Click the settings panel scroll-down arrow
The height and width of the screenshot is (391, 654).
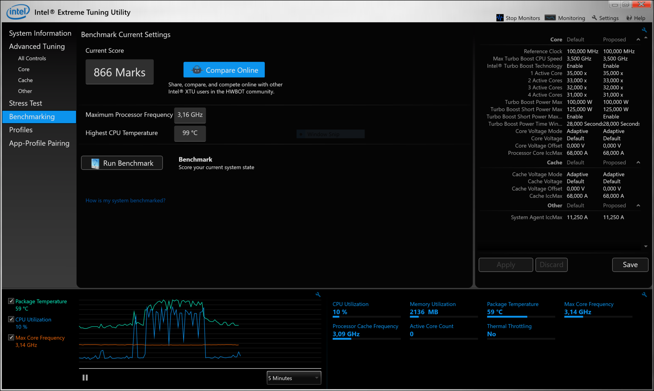(x=646, y=246)
